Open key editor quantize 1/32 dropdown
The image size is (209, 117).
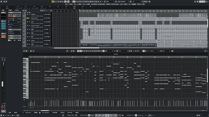pyautogui.click(x=123, y=51)
